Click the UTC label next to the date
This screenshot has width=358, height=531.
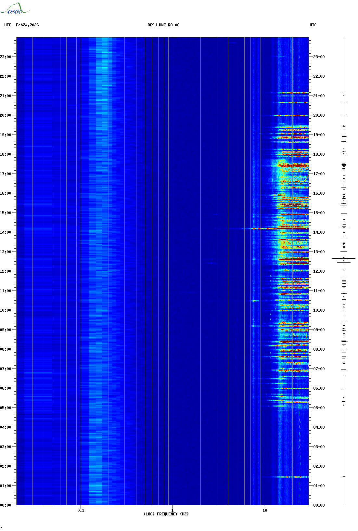8,25
